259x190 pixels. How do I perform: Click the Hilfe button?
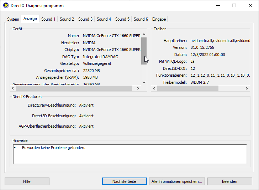[x=27, y=181]
